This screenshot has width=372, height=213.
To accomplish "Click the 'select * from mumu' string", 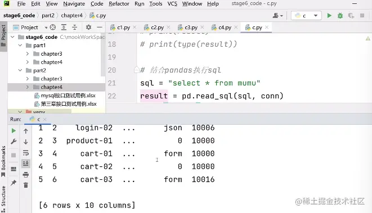I will [x=214, y=83].
